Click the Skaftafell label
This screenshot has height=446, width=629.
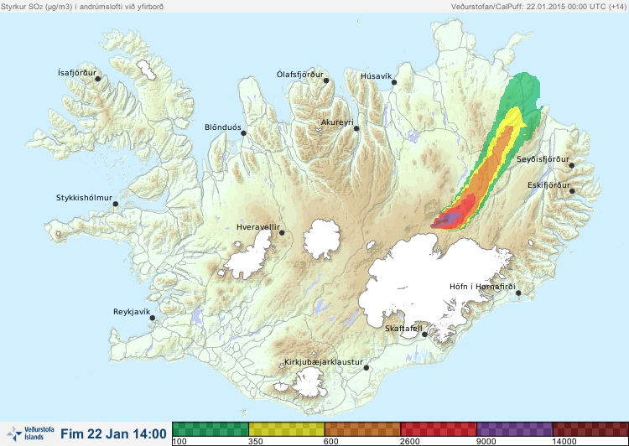(x=403, y=329)
